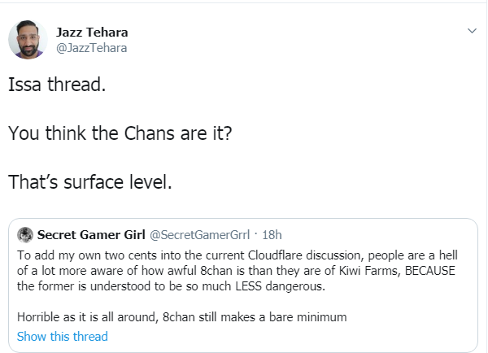
Task: Click the 'That's surface level.' line
Action: click(x=90, y=182)
